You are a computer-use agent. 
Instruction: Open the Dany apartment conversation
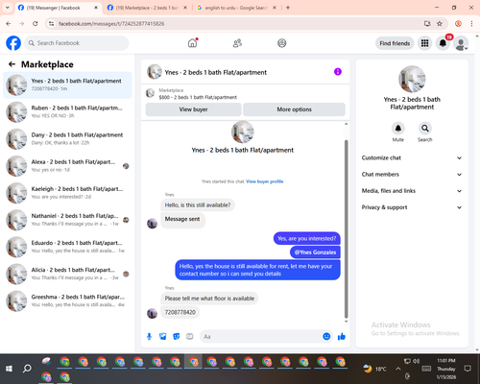click(x=67, y=139)
